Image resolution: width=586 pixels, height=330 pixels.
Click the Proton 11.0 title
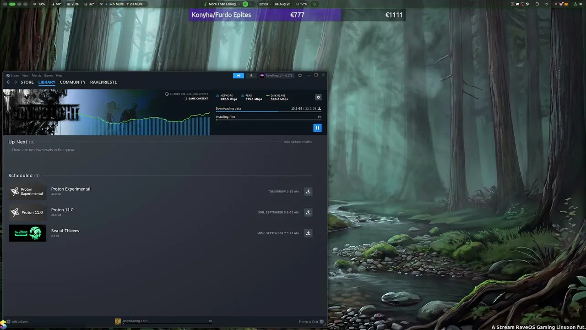point(62,210)
